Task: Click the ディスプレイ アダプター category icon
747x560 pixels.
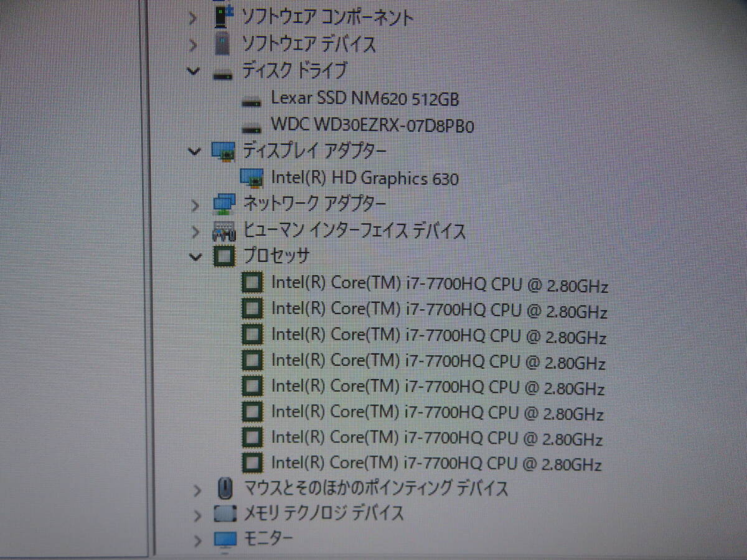Action: [x=224, y=151]
